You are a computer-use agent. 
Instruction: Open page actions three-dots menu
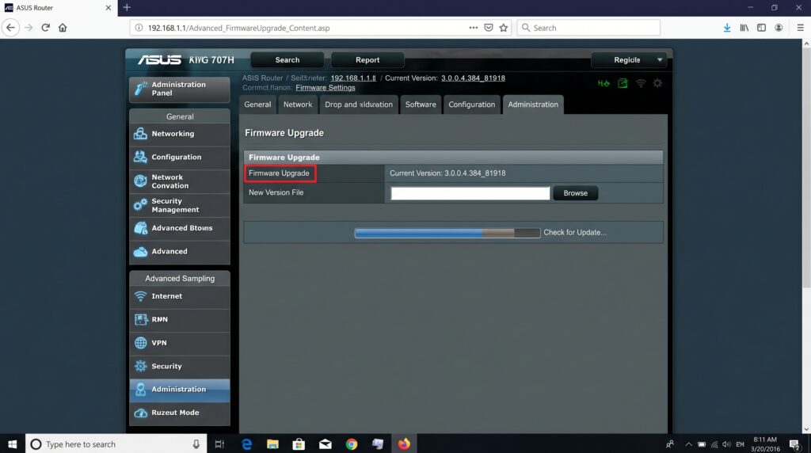[474, 28]
